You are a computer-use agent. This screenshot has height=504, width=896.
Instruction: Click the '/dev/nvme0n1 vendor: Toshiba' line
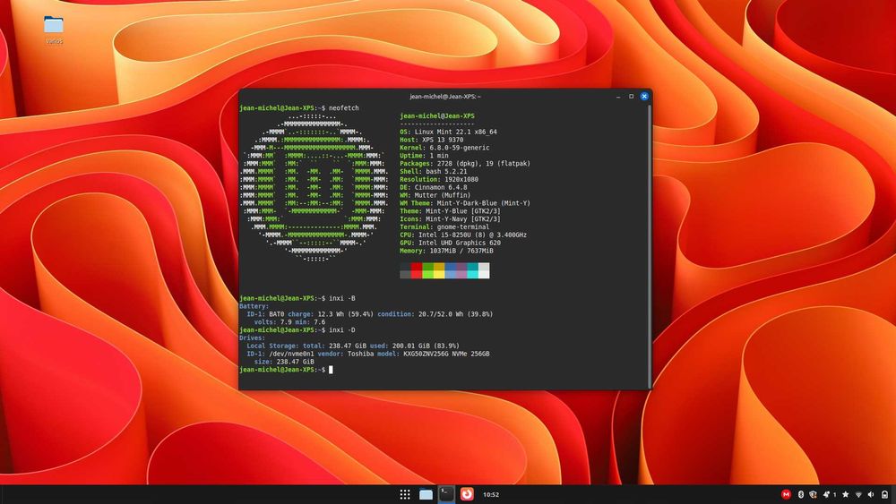coord(368,354)
